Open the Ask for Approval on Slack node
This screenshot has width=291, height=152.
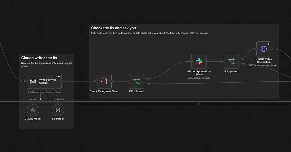coord(199,61)
